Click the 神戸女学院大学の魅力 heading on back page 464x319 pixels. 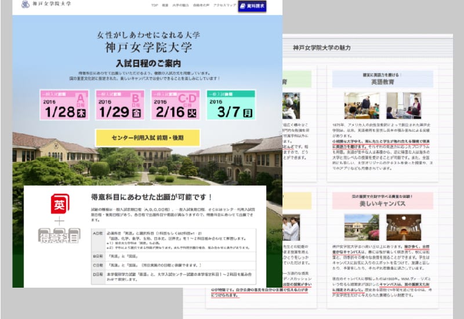[x=322, y=48]
